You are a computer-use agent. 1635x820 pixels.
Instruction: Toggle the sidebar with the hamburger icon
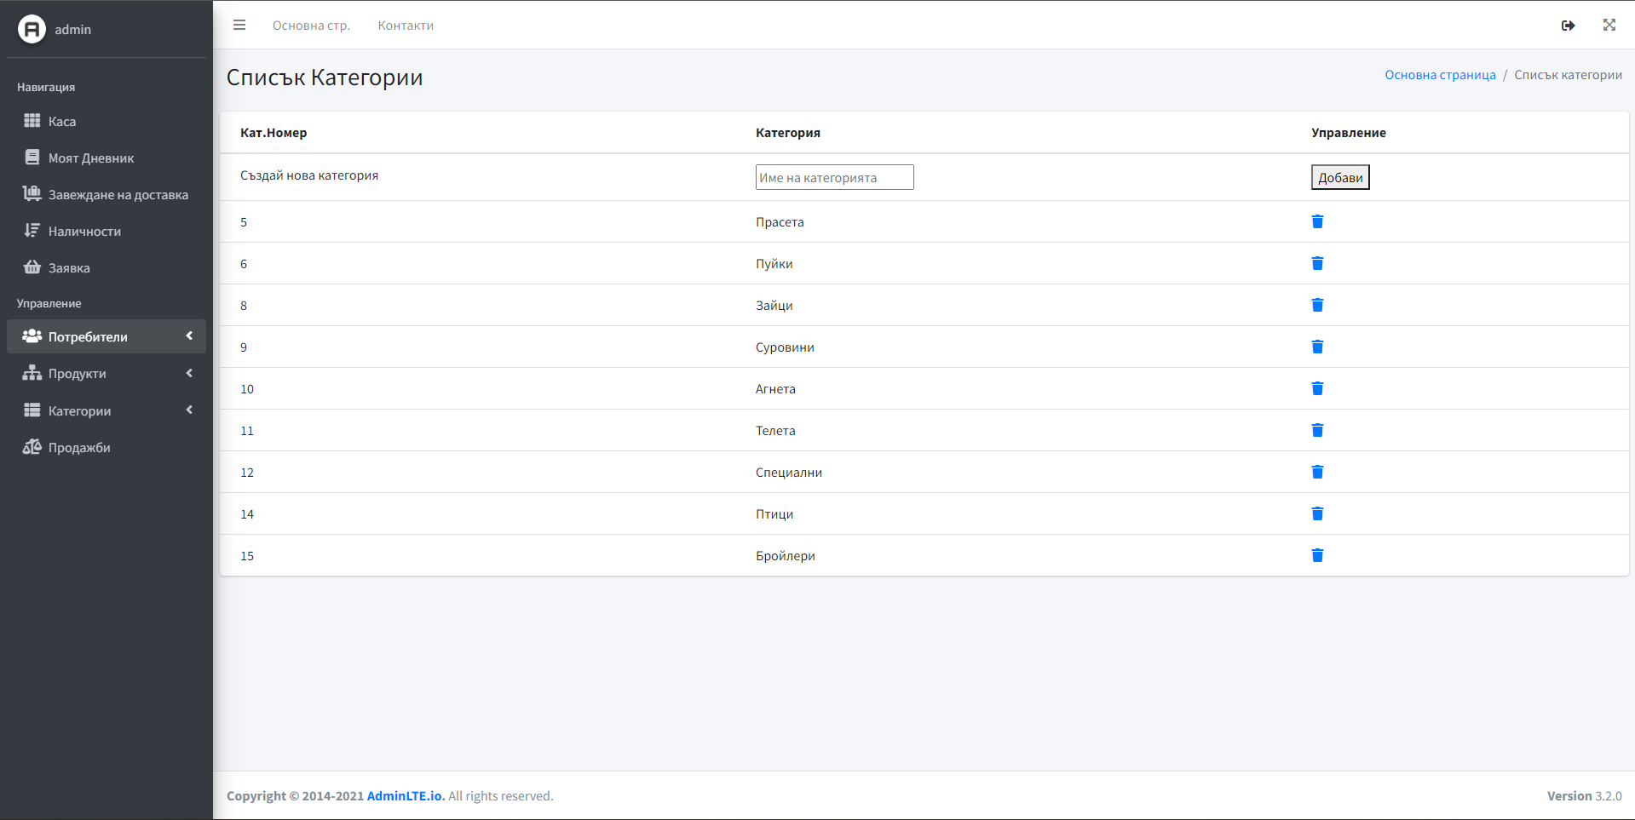239,25
